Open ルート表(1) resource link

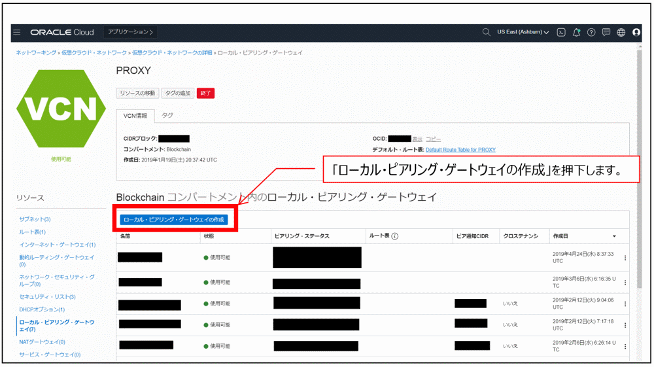tap(32, 232)
